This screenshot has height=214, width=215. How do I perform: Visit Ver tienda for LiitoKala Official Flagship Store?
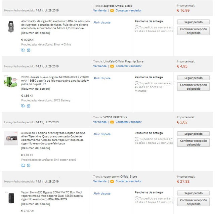tap(100, 66)
